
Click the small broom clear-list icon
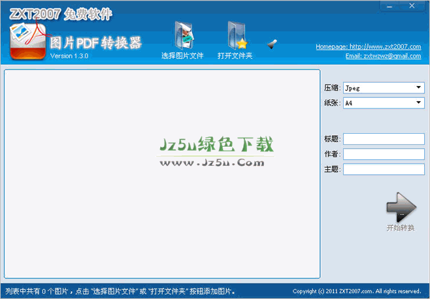pyautogui.click(x=272, y=44)
